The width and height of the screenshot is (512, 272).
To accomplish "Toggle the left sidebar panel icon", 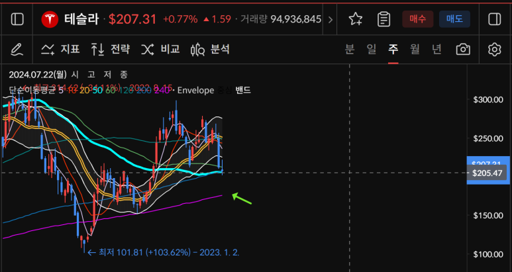I will click(x=17, y=19).
